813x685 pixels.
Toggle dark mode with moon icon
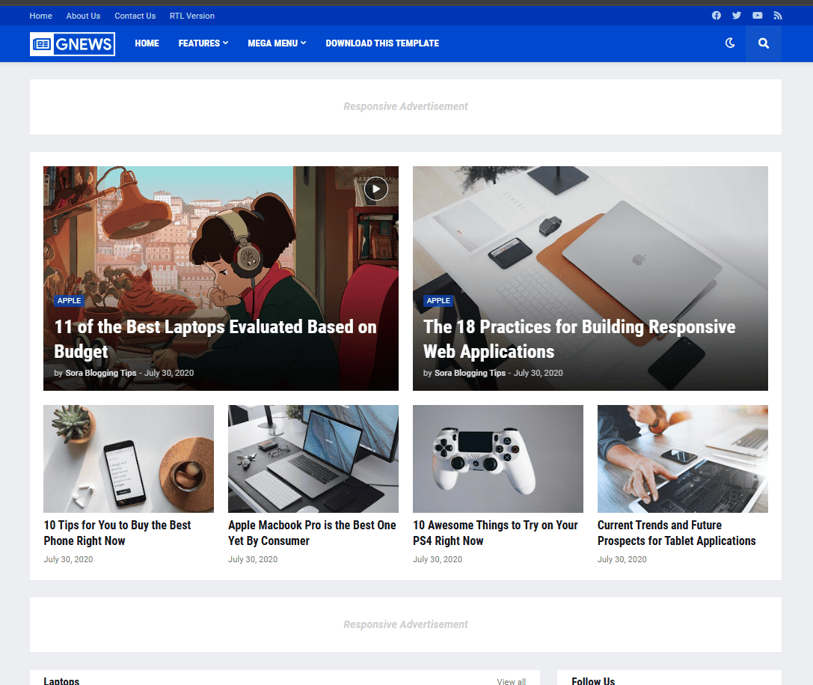point(730,43)
